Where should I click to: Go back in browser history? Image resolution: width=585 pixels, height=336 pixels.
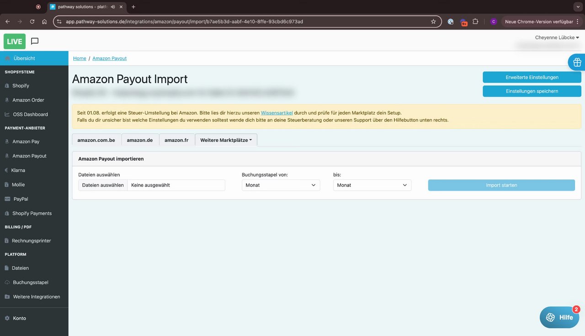click(x=7, y=21)
